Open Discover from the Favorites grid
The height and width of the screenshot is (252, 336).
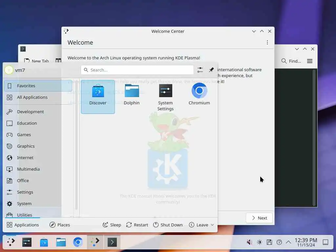[x=98, y=97]
